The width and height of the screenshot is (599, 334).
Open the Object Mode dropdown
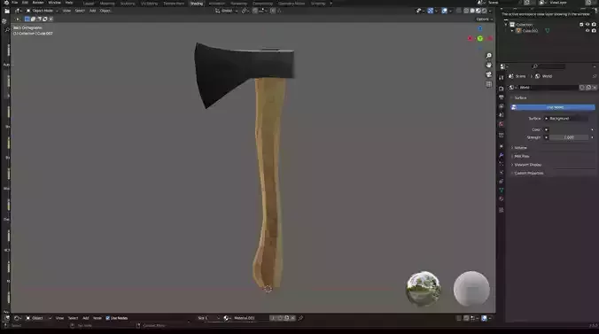pyautogui.click(x=42, y=11)
